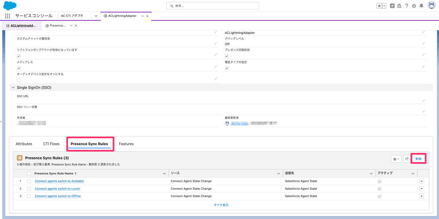
Task: Open the Setup gear icon
Action: 414,6
